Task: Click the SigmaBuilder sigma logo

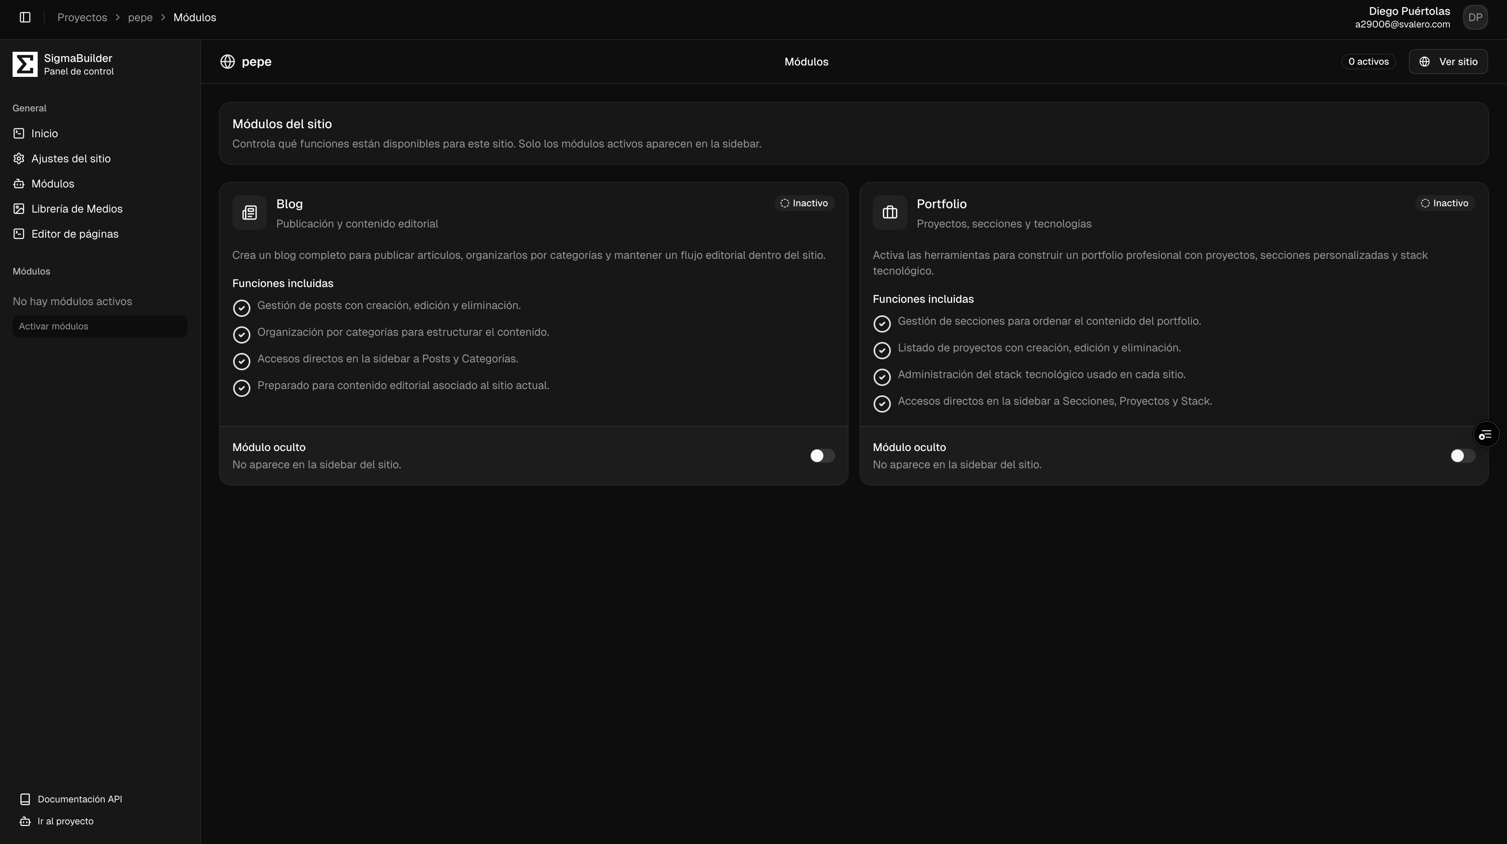Action: pyautogui.click(x=25, y=64)
